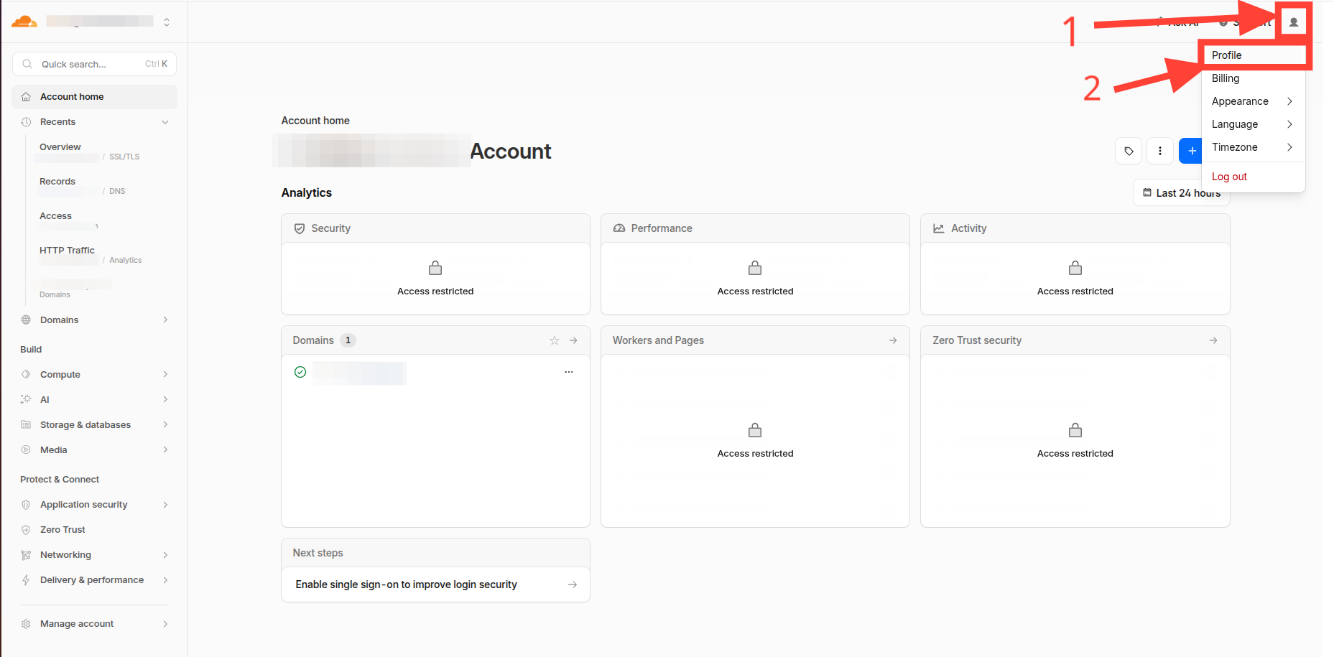The image size is (1334, 657).
Task: Expand Storage & databases chevron
Action: tap(165, 425)
